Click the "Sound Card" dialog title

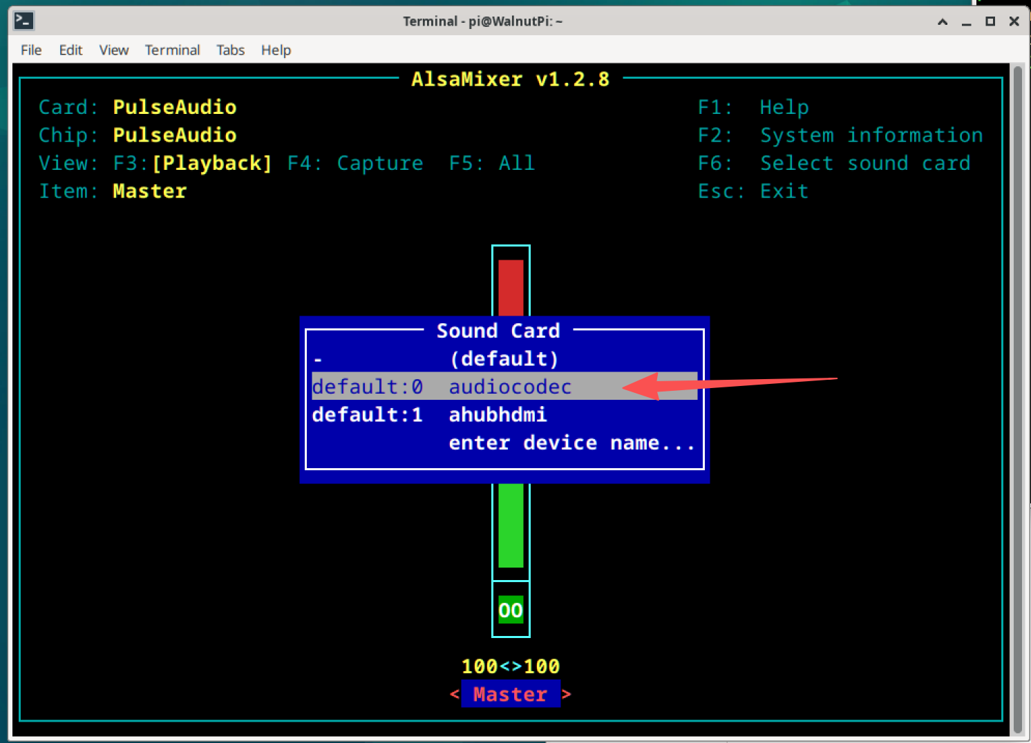[498, 331]
